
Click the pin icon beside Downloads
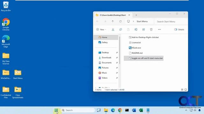point(117,58)
